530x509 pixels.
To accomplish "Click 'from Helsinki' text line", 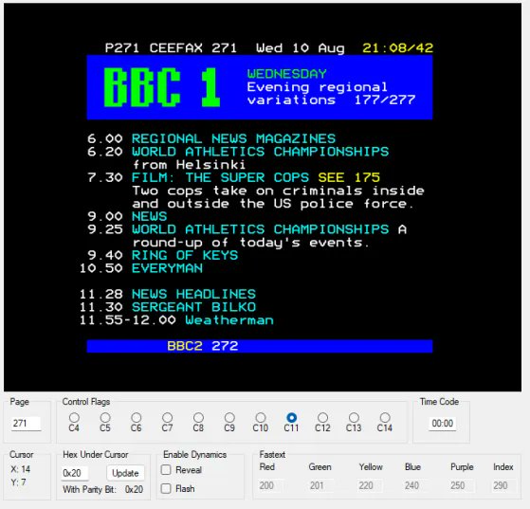I will 189,165.
